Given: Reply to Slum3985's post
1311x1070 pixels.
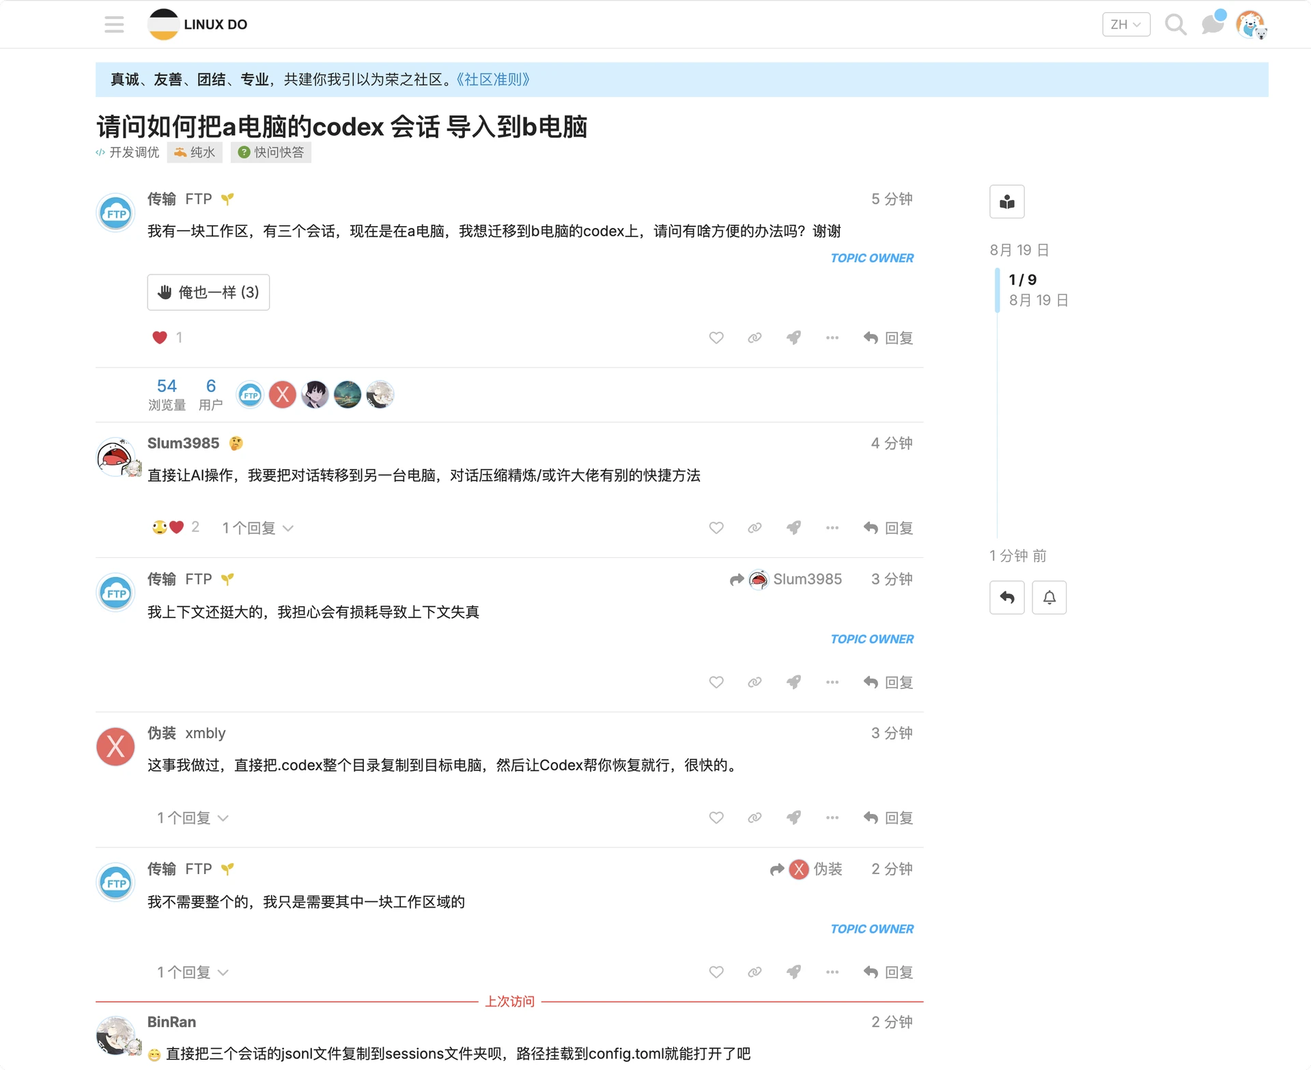Looking at the screenshot, I should tap(888, 528).
